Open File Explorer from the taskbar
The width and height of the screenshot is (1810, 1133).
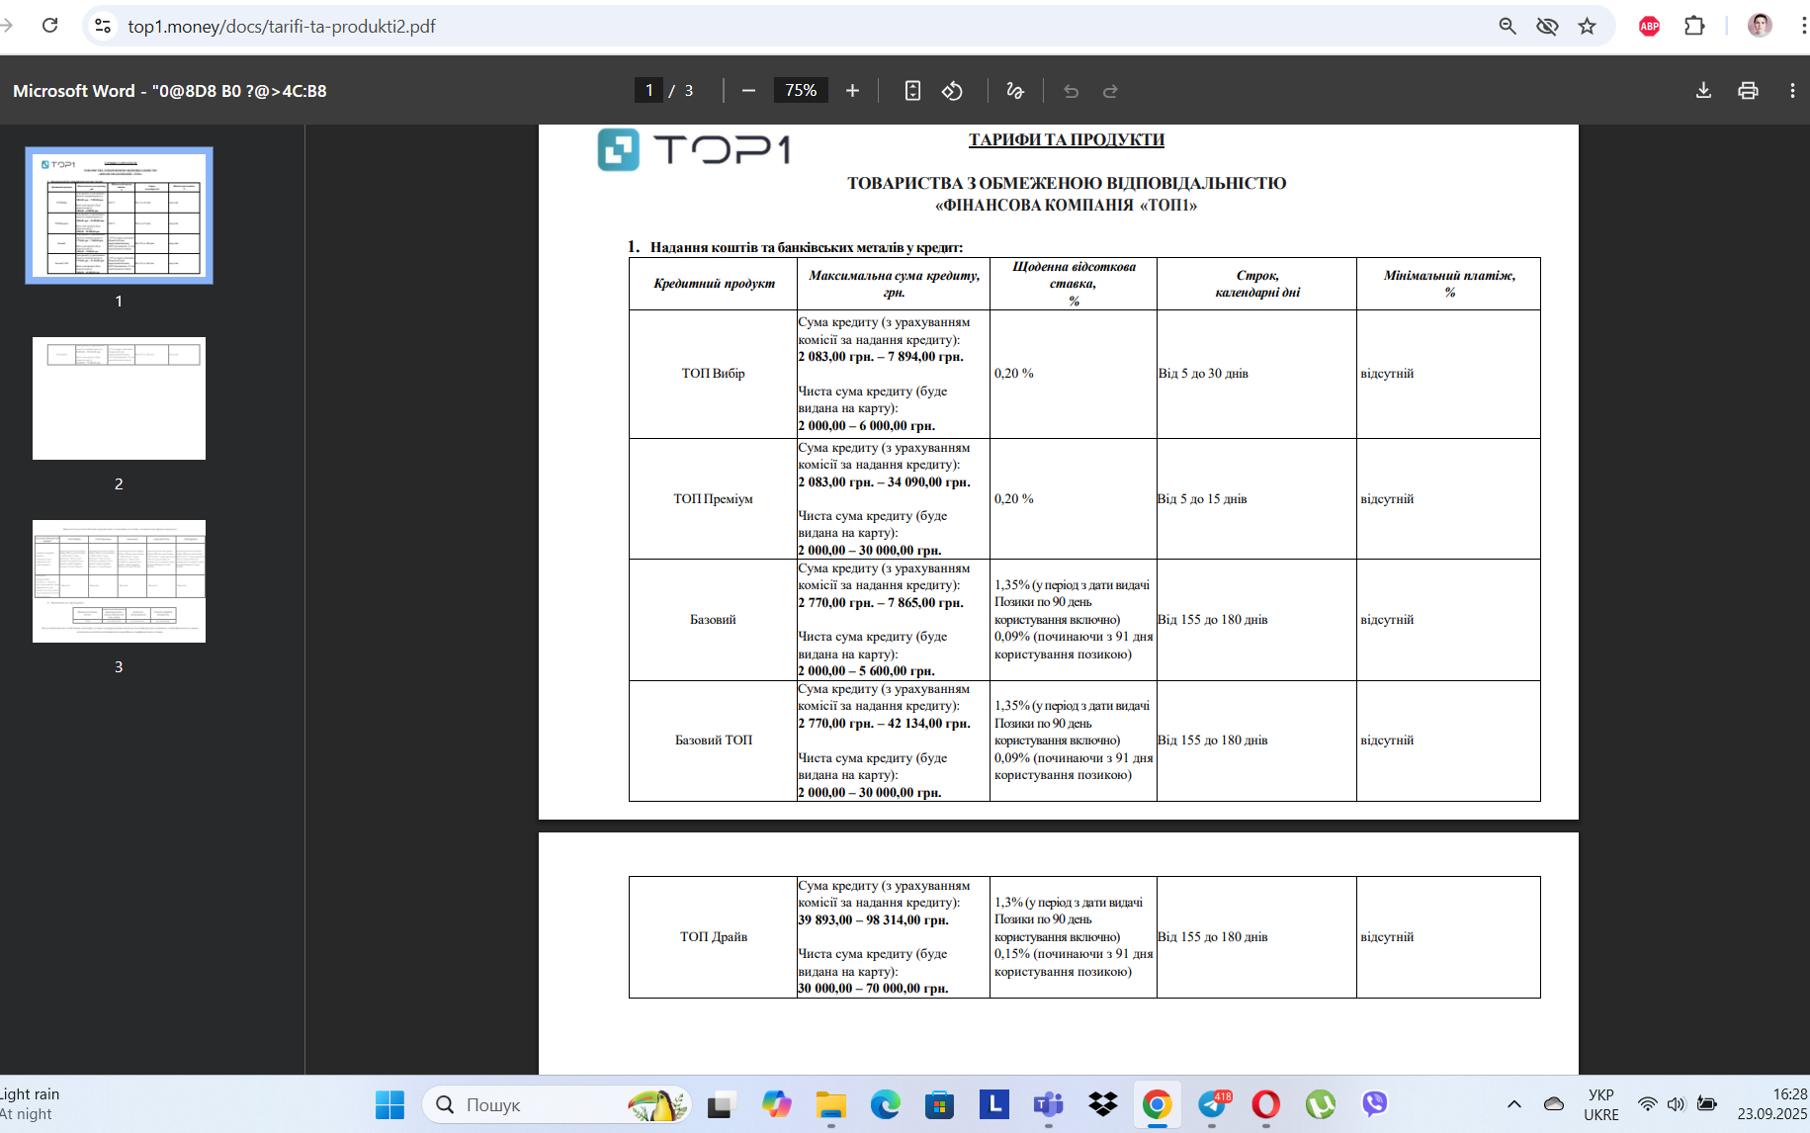point(831,1104)
